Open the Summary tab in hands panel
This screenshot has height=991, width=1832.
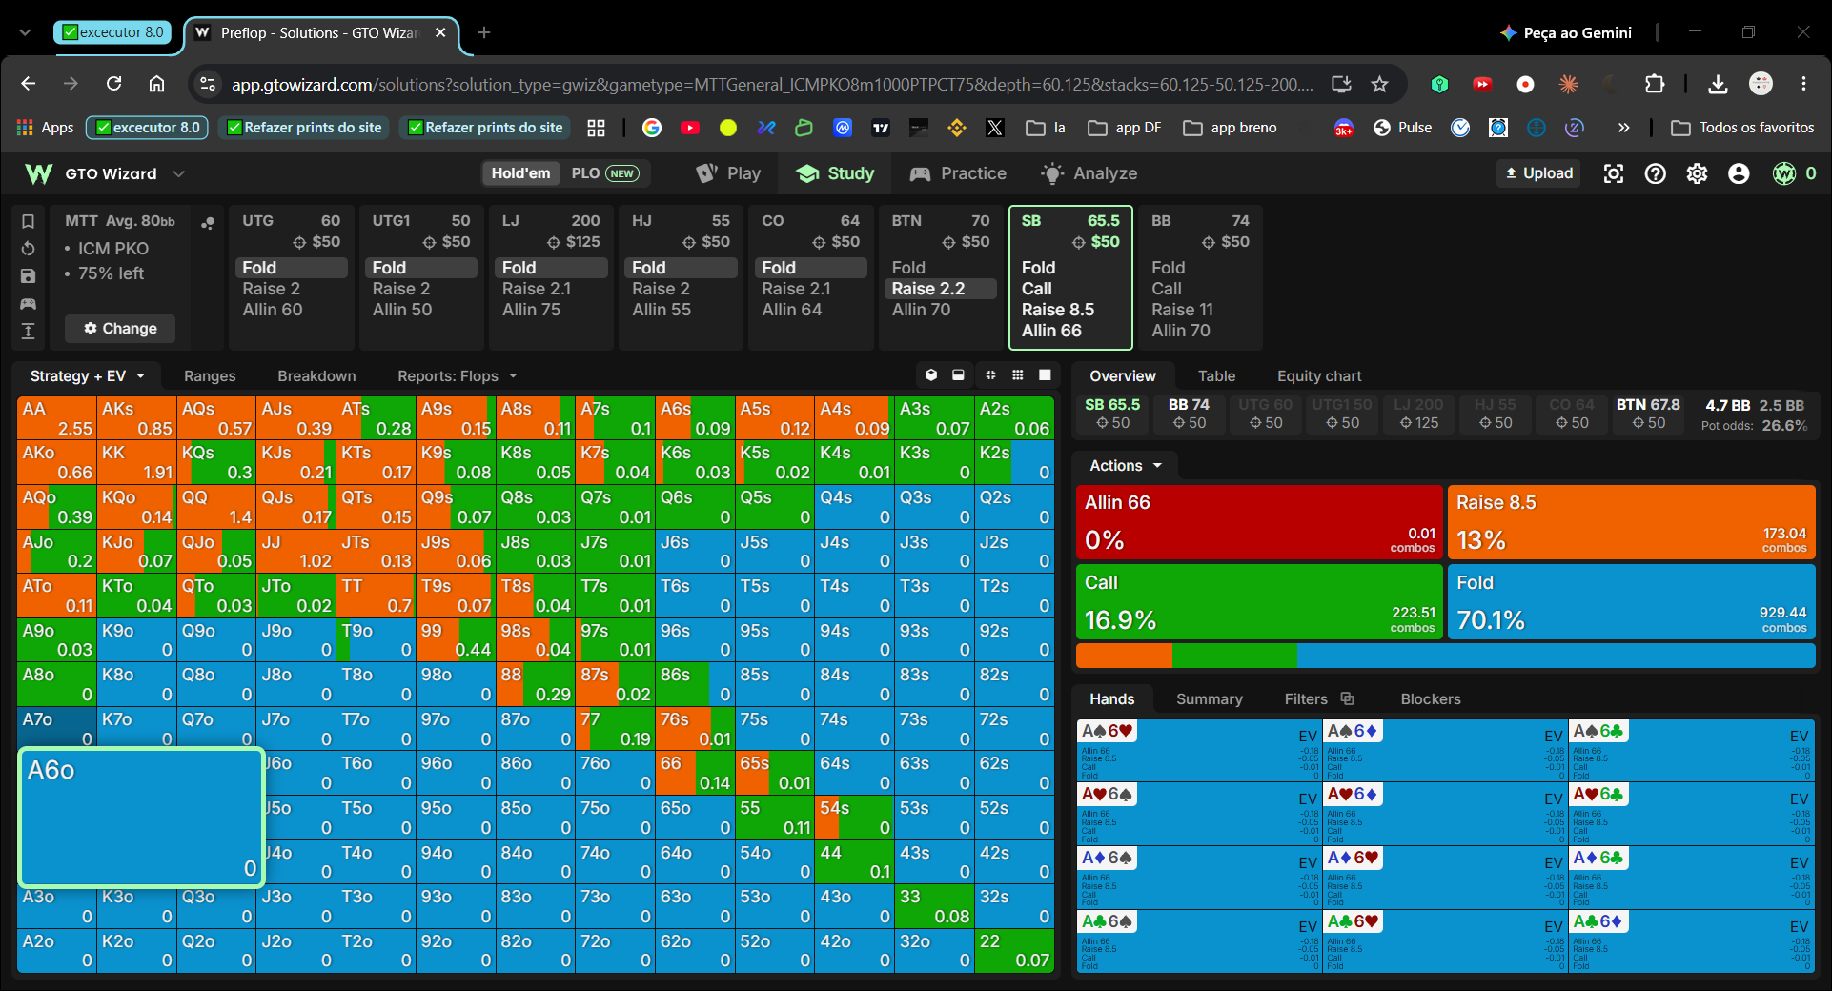click(x=1209, y=699)
